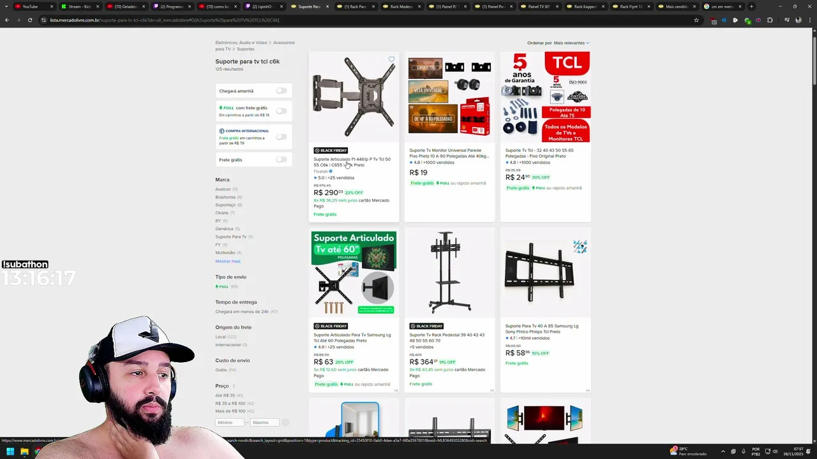Filter by brand Brasforma
This screenshot has width=817, height=459.
[x=225, y=197]
